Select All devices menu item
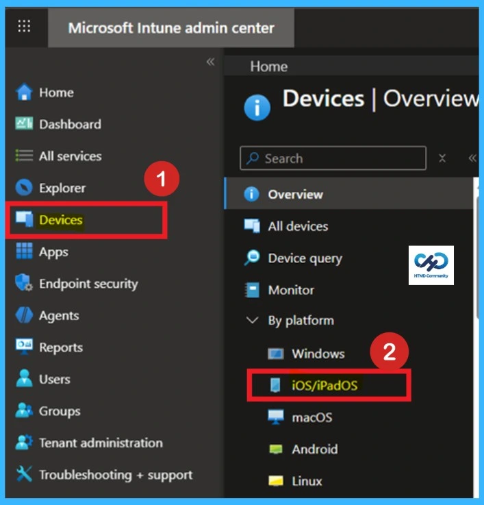 [x=298, y=226]
